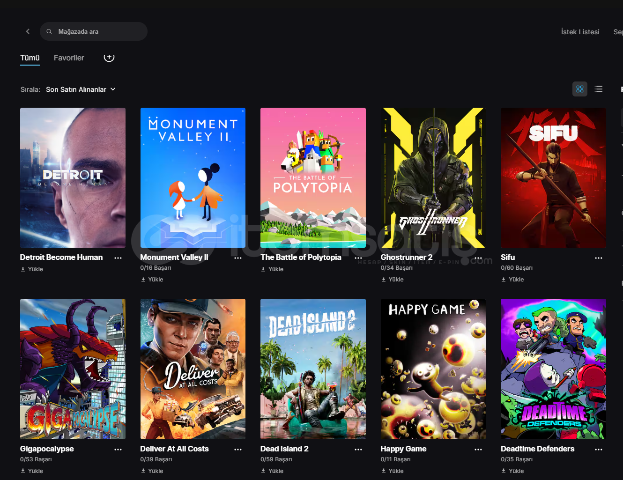Screen dimensions: 623x480
Task: Click '0/34 Başarı' under Ghostrunner 2
Action: pos(396,268)
